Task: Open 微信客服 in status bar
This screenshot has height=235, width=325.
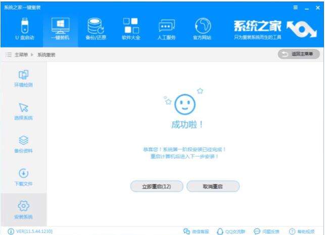Action: [x=196, y=231]
